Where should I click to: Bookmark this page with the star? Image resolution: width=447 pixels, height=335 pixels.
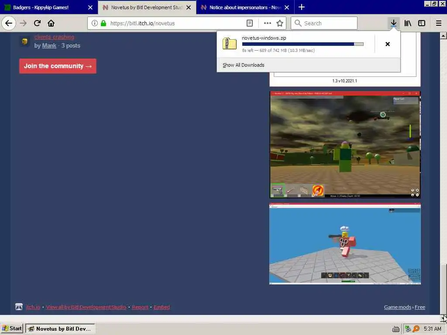click(x=280, y=24)
